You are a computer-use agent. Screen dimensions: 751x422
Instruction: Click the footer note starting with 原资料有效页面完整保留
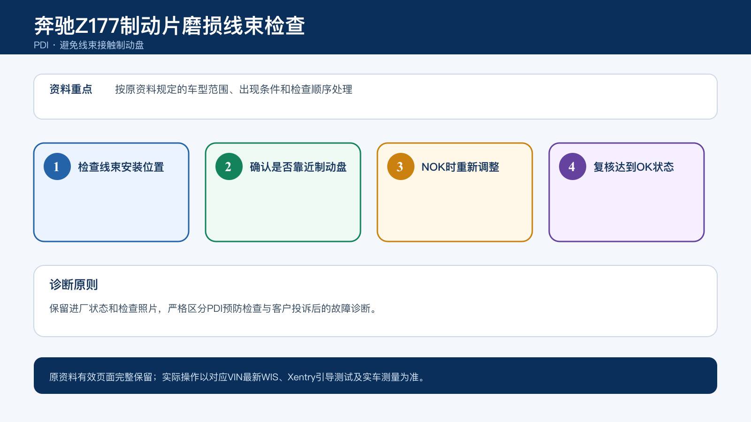238,377
